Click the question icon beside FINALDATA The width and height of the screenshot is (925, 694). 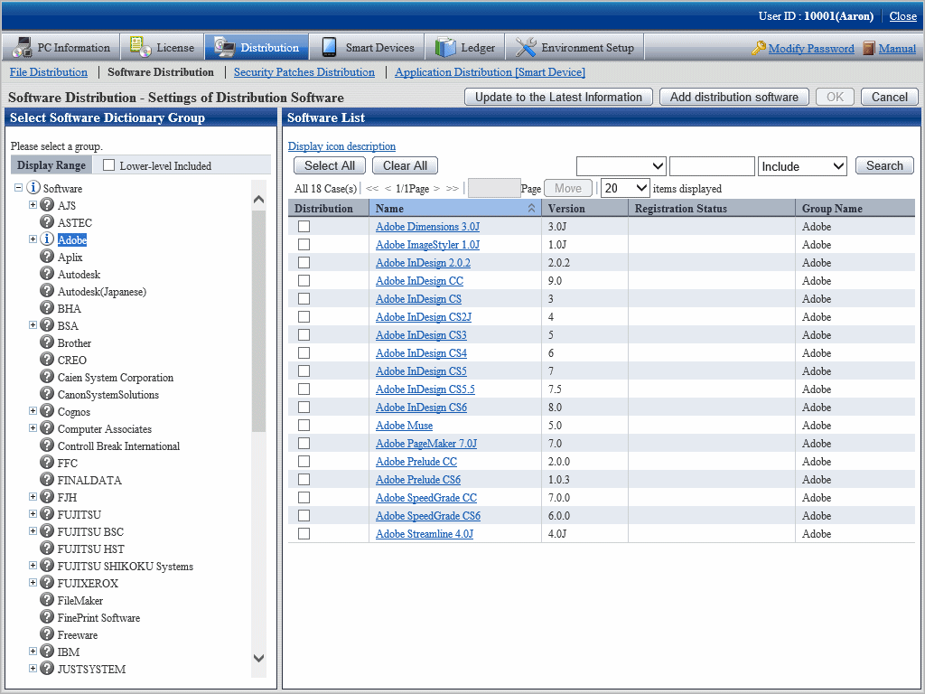(47, 479)
